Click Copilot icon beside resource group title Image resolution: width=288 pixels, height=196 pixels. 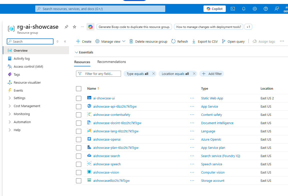(90, 27)
